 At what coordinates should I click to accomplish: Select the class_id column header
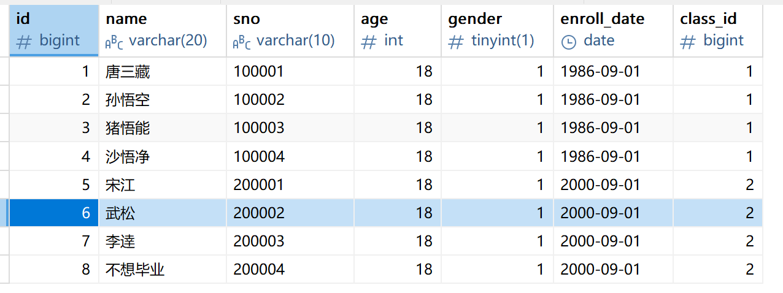pyautogui.click(x=718, y=30)
